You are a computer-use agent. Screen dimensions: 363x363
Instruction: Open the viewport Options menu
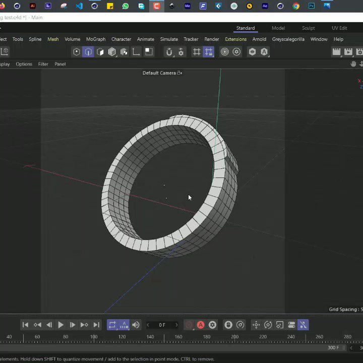(24, 64)
